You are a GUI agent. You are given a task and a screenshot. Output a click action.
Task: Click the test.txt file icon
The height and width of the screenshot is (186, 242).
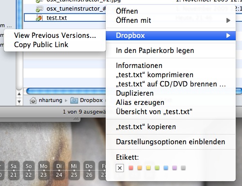coord(39,18)
